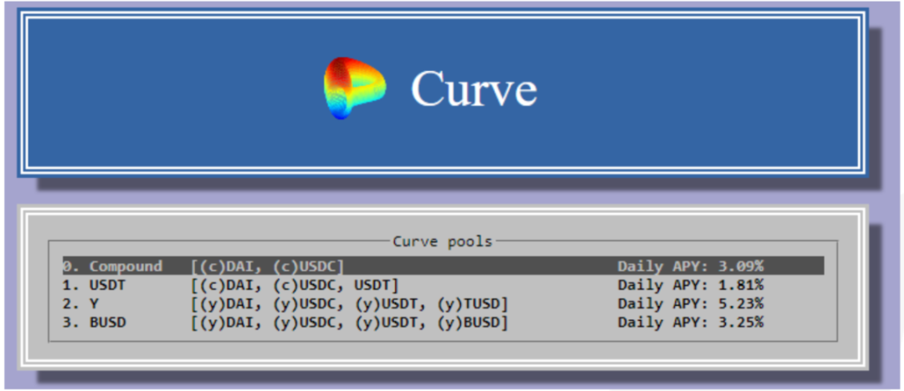
Task: Click the token list ending with (y)BUSD
Action: 349,322
